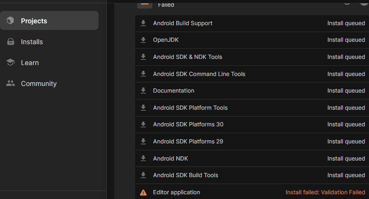Click Install queued status for Android SDK Build Tools
The image size is (369, 199).
click(x=346, y=175)
